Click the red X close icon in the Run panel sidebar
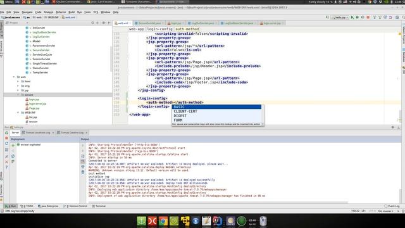405x228 pixels. click(6, 162)
